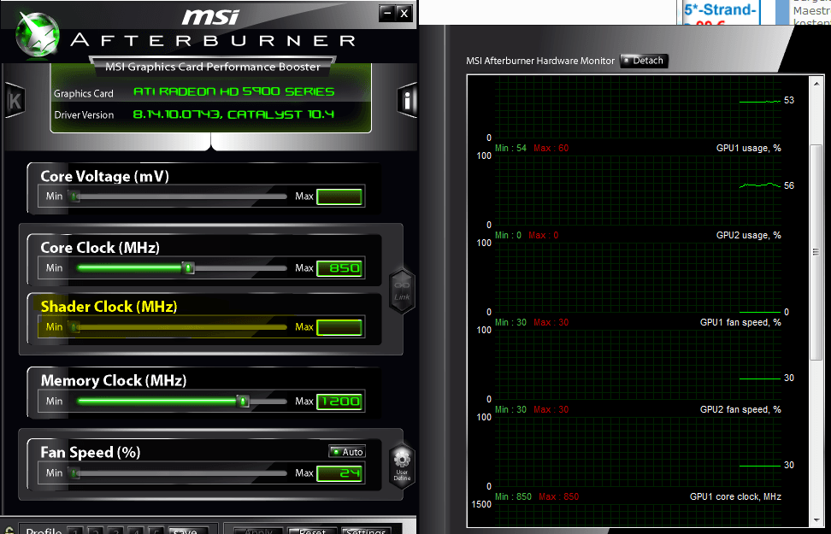Click the 'MSI Graphics Card Performance Booster' banner
The height and width of the screenshot is (534, 831).
point(213,67)
